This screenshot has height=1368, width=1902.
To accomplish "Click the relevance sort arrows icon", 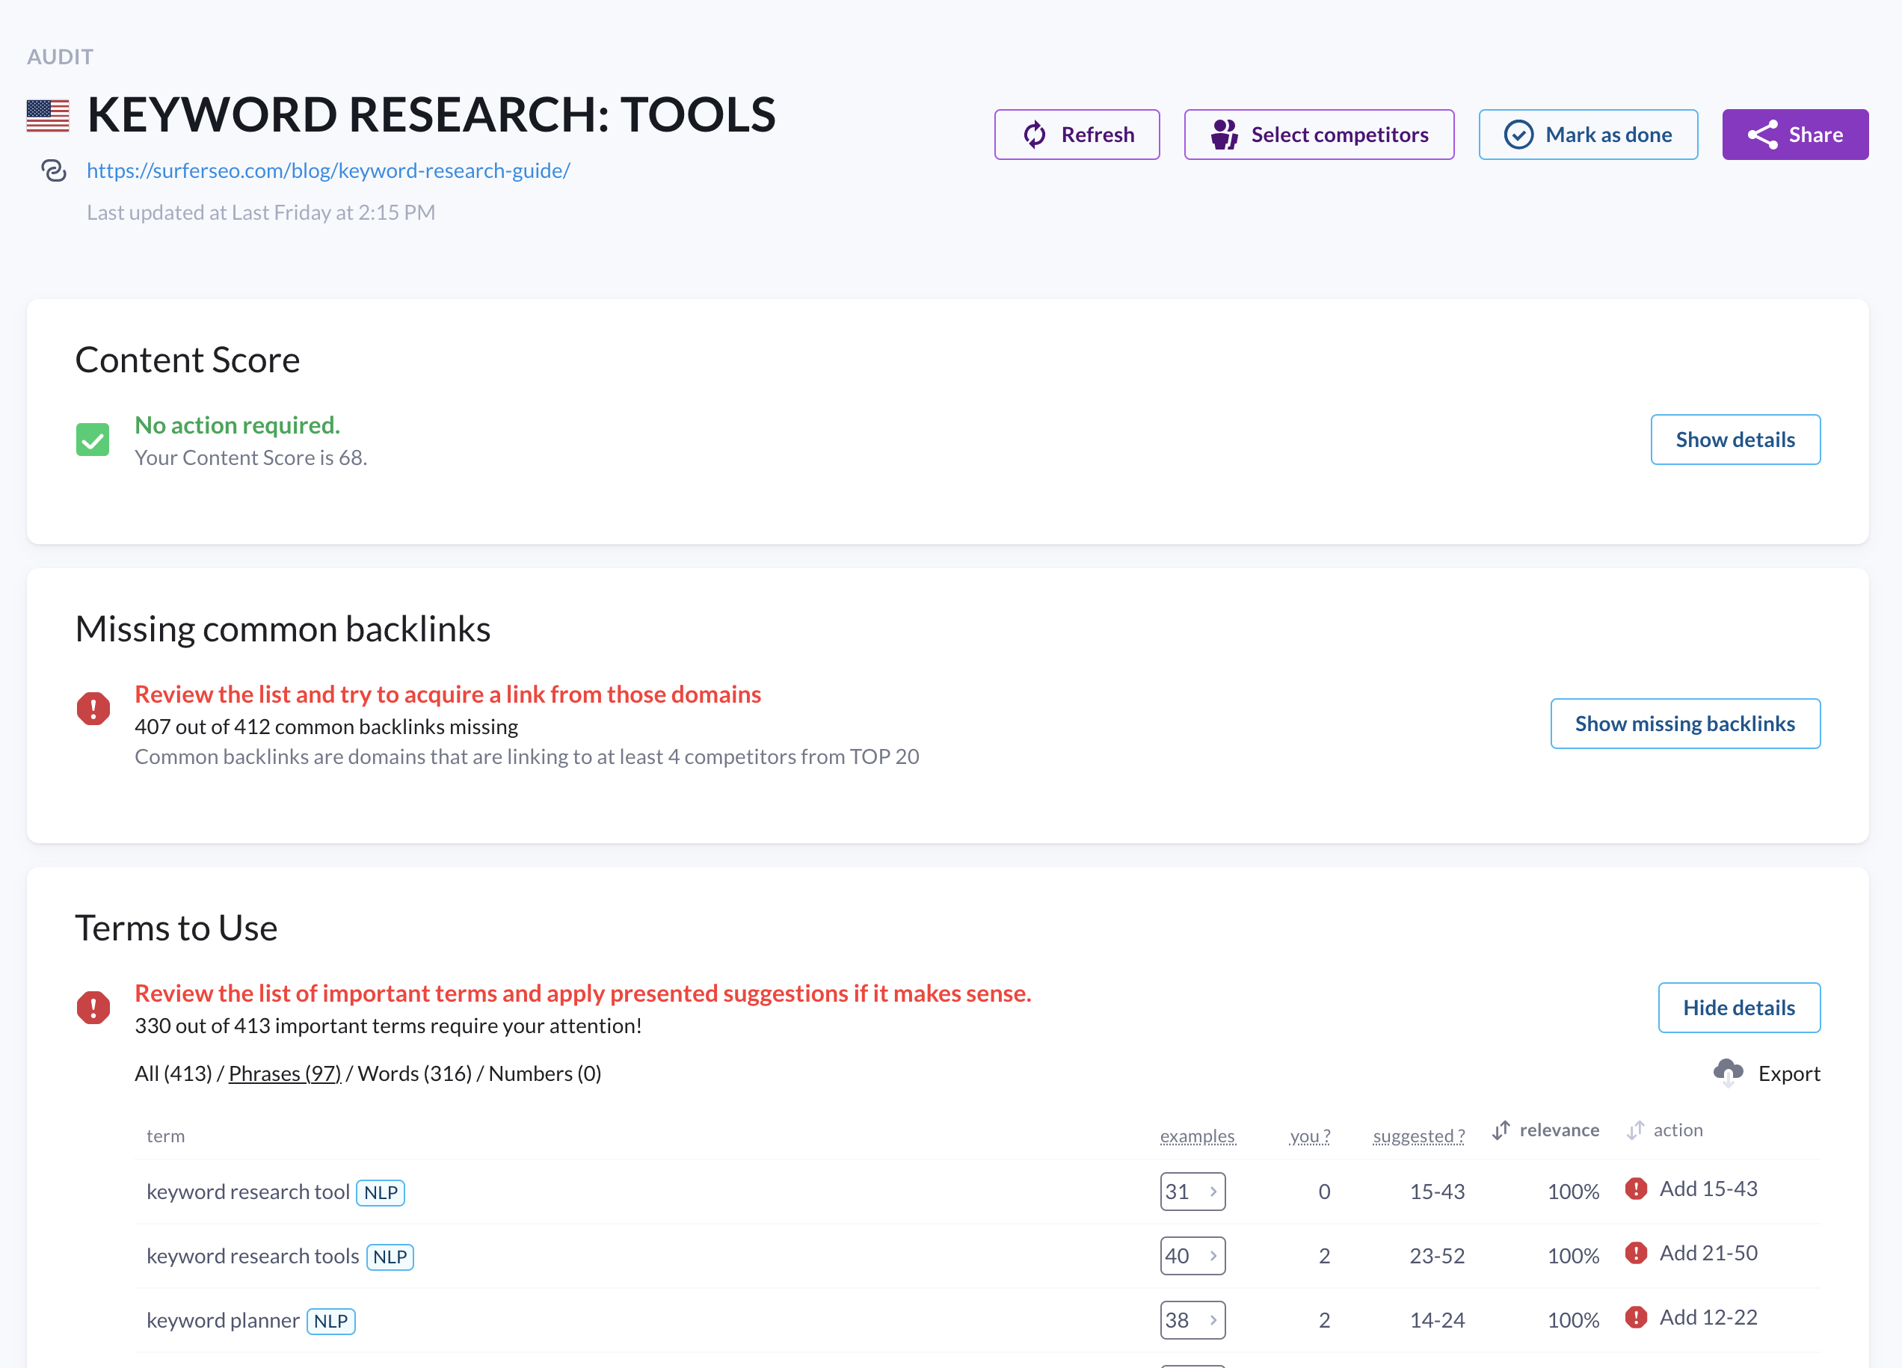I will coord(1501,1130).
